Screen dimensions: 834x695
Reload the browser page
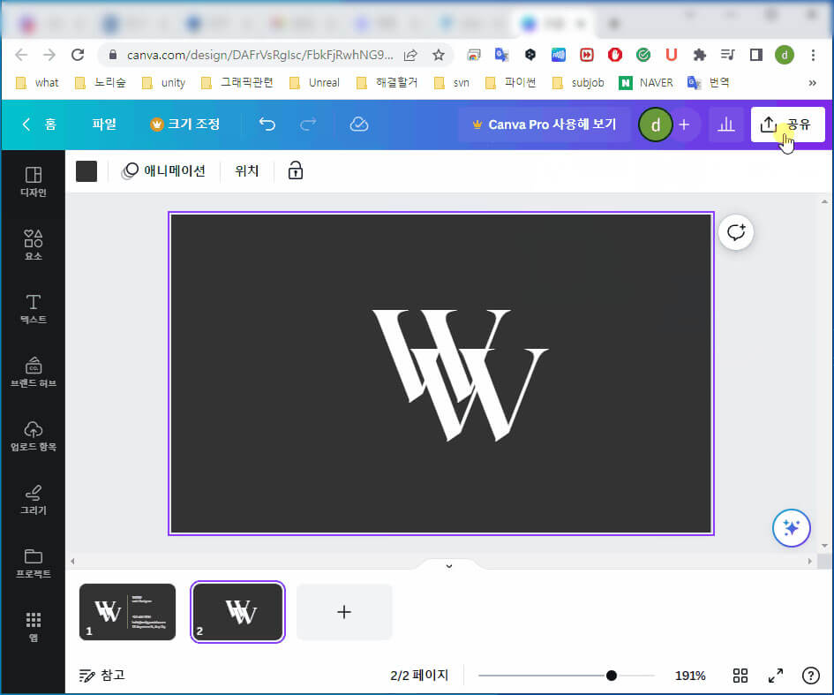click(x=78, y=55)
